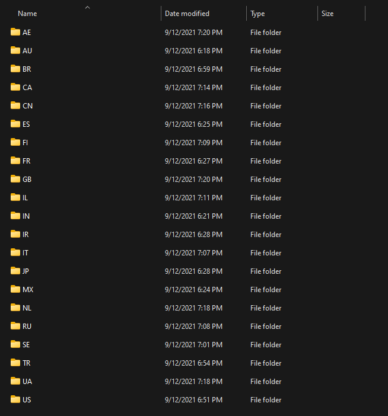This screenshot has height=416, width=388.
Task: Click the date 9/12/2021 7:16 PM
Action: (x=193, y=106)
